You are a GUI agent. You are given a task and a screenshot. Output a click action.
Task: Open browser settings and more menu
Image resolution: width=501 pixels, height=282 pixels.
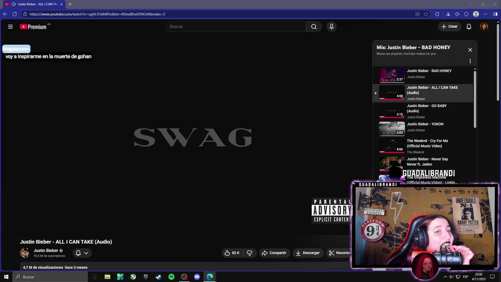pos(485,14)
